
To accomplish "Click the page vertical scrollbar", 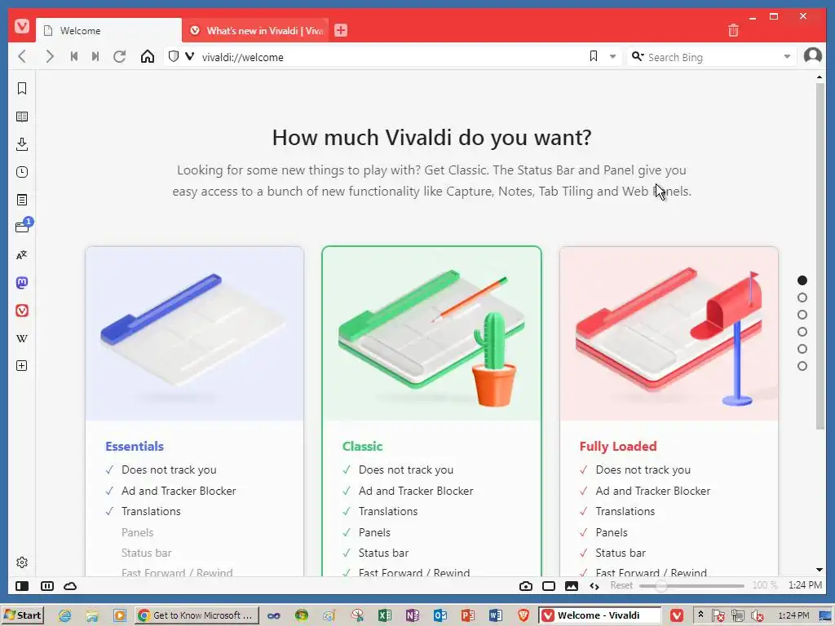I will tap(820, 255).
